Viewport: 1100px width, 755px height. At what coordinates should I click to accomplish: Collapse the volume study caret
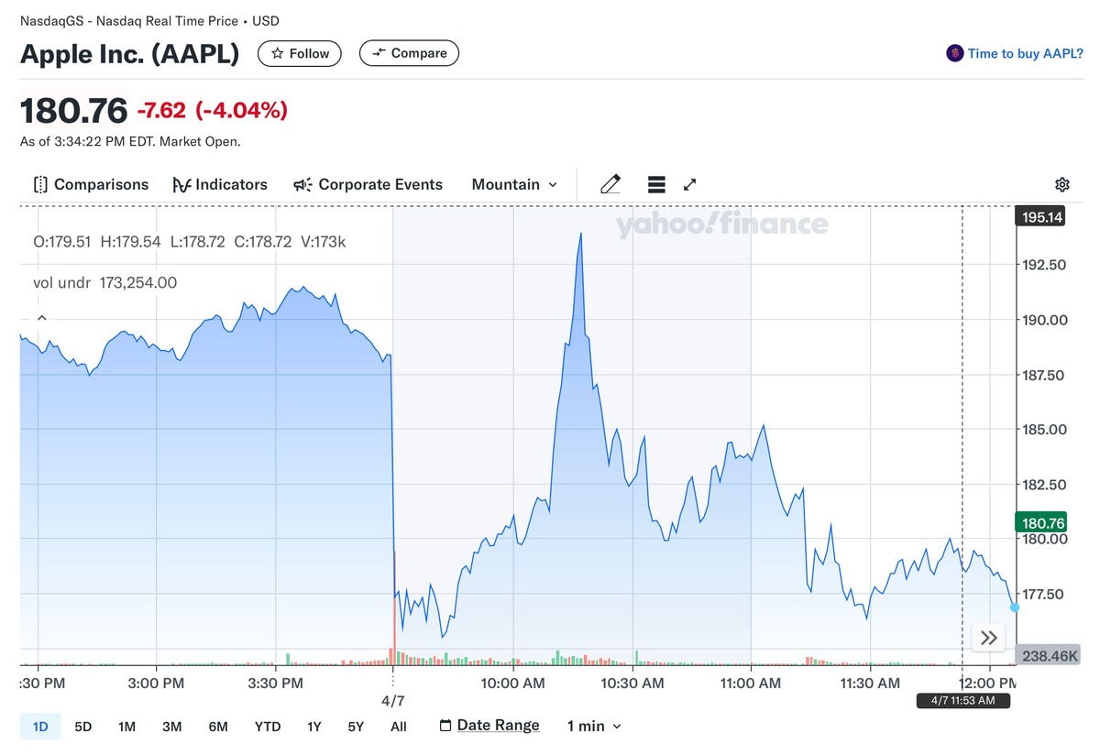click(x=41, y=318)
